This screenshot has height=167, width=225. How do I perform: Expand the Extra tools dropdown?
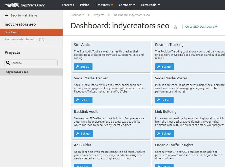pyautogui.click(x=151, y=5)
